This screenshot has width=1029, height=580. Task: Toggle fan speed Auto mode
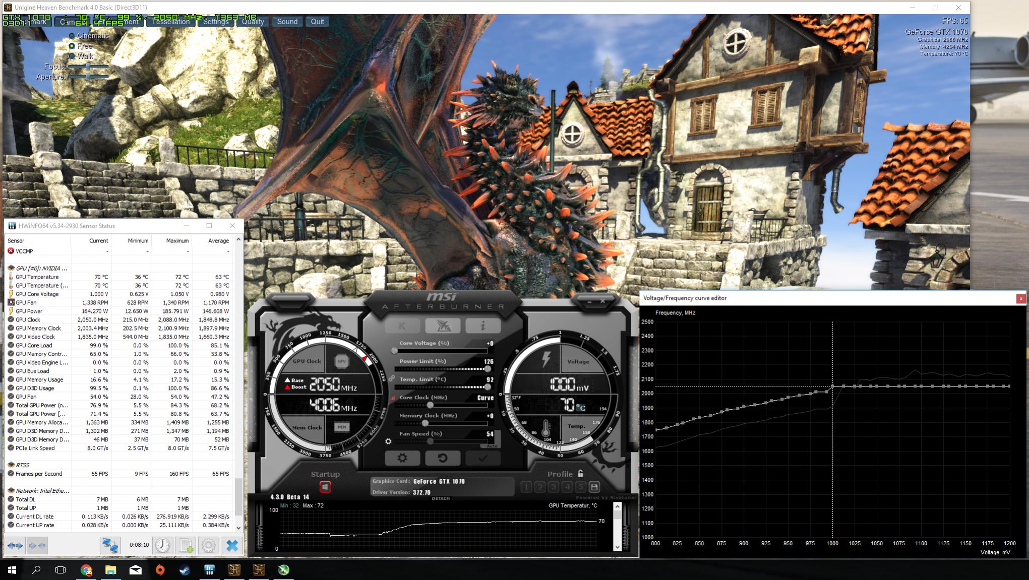[492, 446]
